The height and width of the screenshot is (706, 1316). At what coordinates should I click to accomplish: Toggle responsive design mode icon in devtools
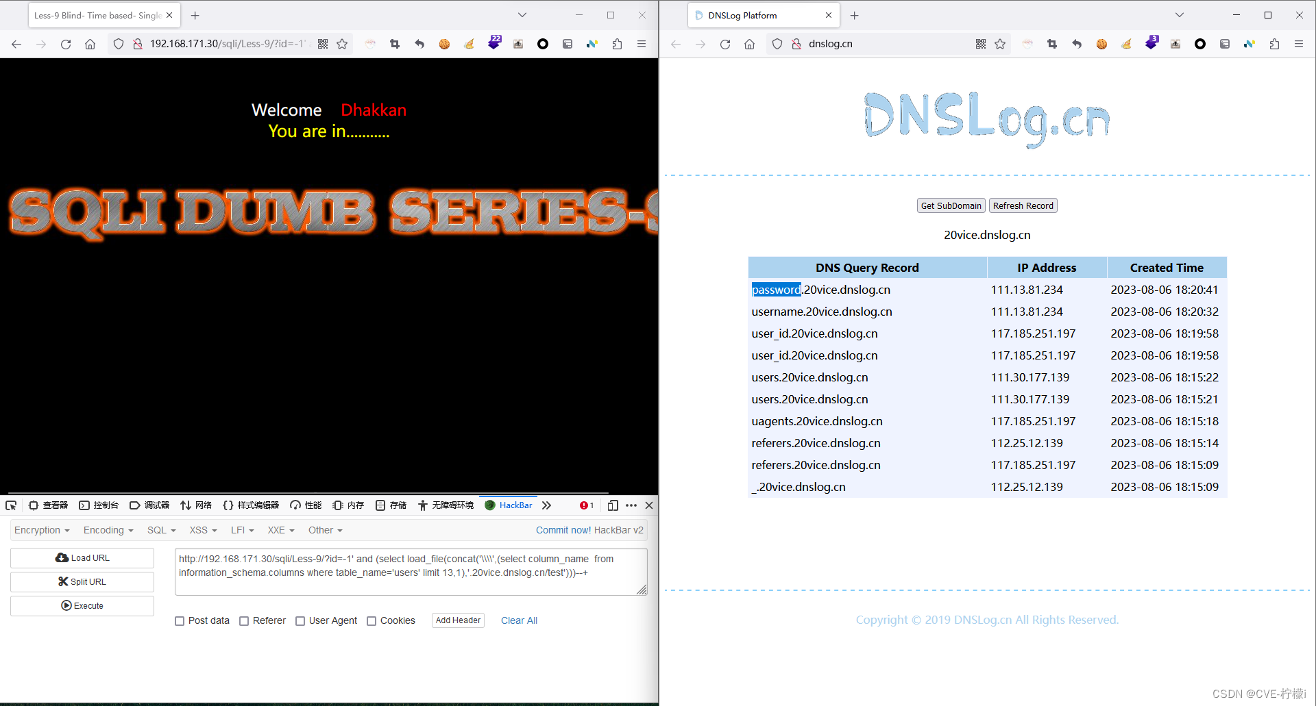pos(613,505)
